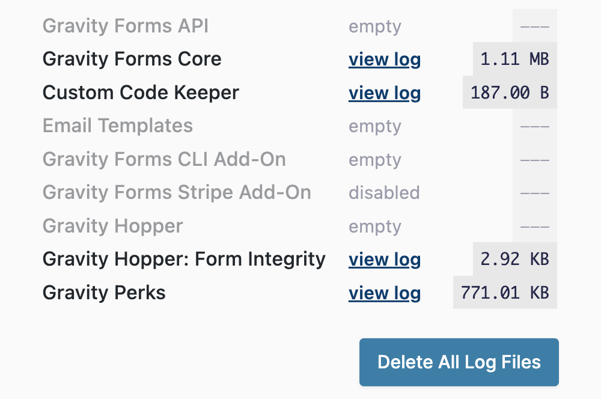Click the 1.11 MB file size value
The image size is (601, 399).
[515, 59]
